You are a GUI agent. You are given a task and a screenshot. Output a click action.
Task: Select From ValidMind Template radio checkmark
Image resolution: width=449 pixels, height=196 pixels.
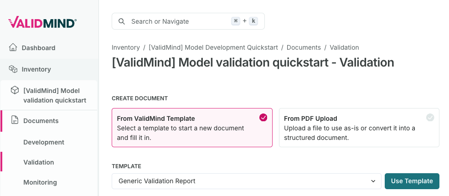point(263,117)
